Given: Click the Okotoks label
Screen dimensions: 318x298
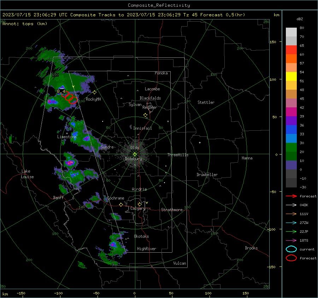Looking at the screenshot, I should tap(141, 236).
